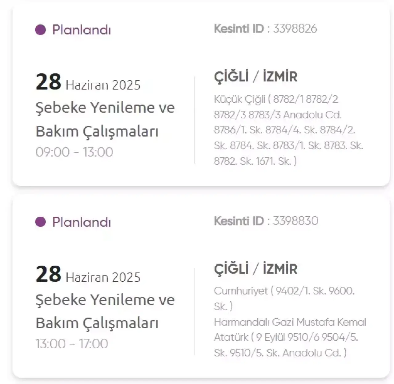Click second card's 28 Haziran 2025 date
Viewport: 394px width, 384px height.
tap(88, 274)
